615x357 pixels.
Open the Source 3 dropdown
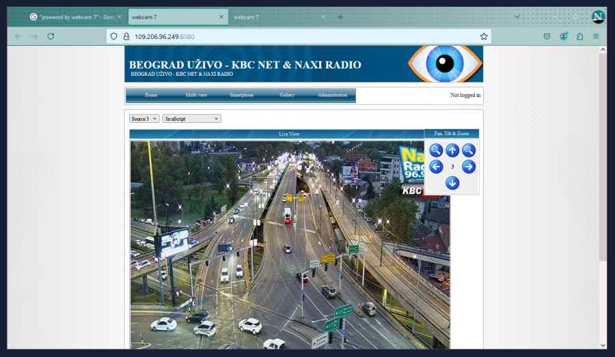point(144,119)
